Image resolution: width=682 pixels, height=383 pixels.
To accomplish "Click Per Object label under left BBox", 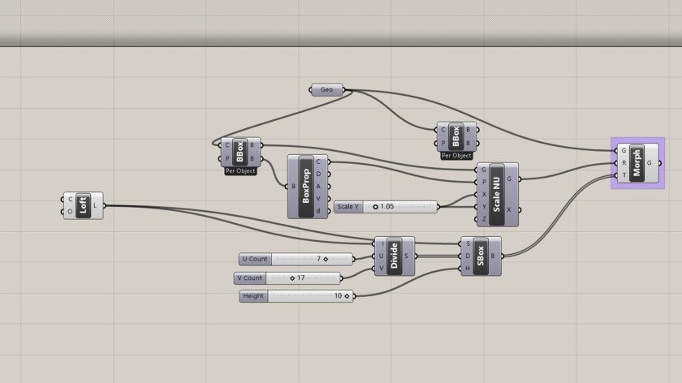I will coord(240,171).
